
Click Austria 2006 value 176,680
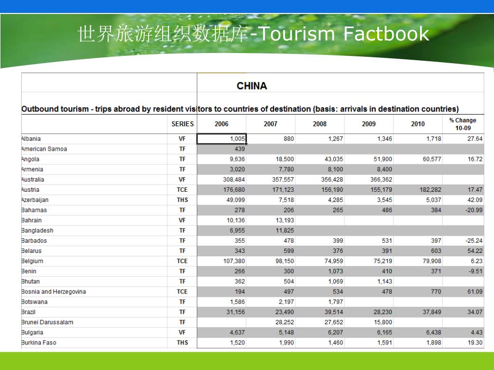[234, 190]
